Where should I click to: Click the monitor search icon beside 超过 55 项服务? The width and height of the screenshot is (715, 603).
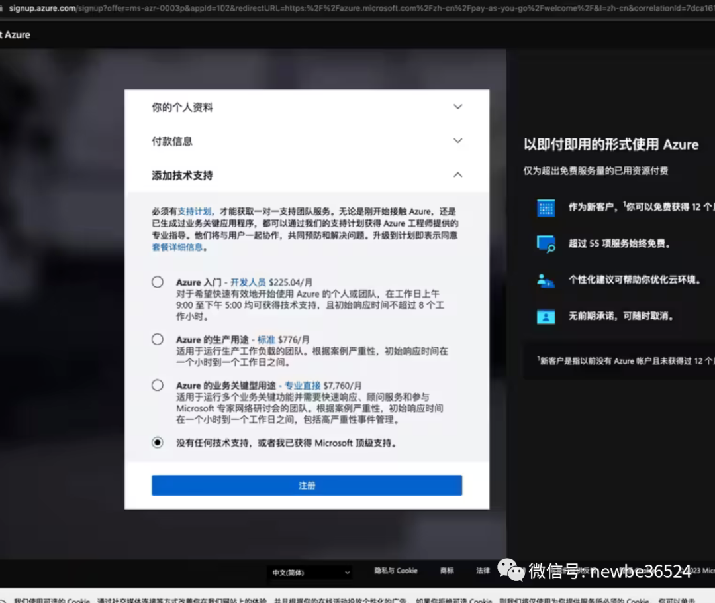546,244
